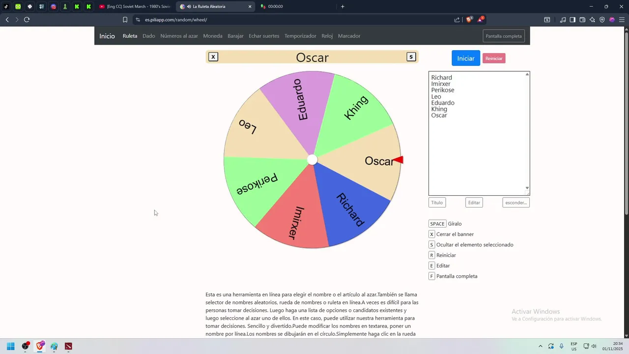Close the Oscar banner with X
629x354 pixels.
tap(213, 57)
